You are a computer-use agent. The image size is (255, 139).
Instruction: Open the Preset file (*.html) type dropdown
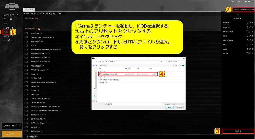174,104
